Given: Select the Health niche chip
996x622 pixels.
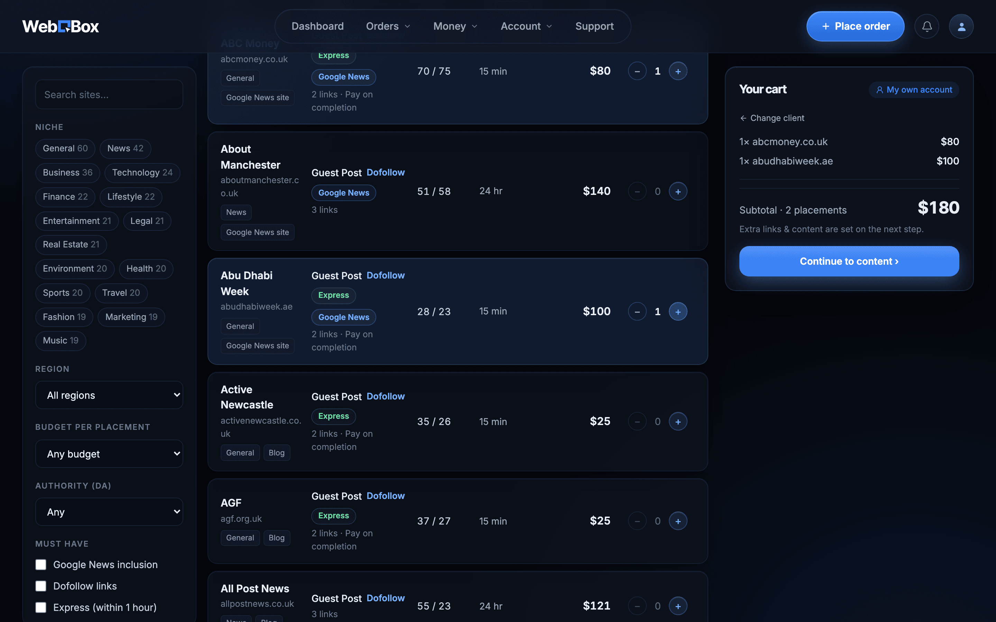Looking at the screenshot, I should click(x=146, y=268).
